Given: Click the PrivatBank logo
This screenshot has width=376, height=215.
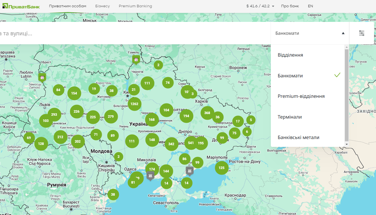Looking at the screenshot, I should (x=21, y=6).
